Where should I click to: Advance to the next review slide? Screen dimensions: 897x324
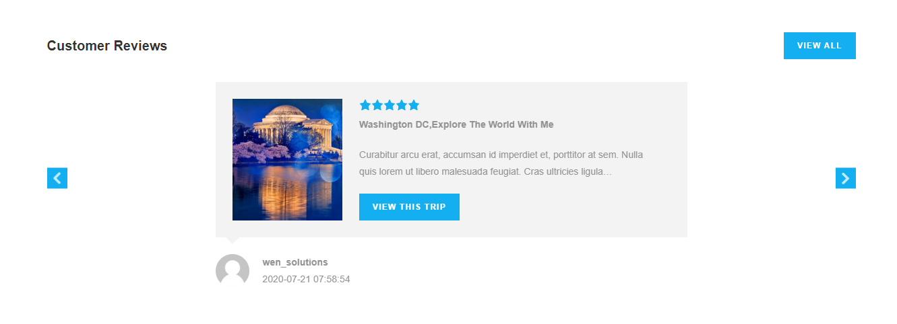[x=845, y=178]
